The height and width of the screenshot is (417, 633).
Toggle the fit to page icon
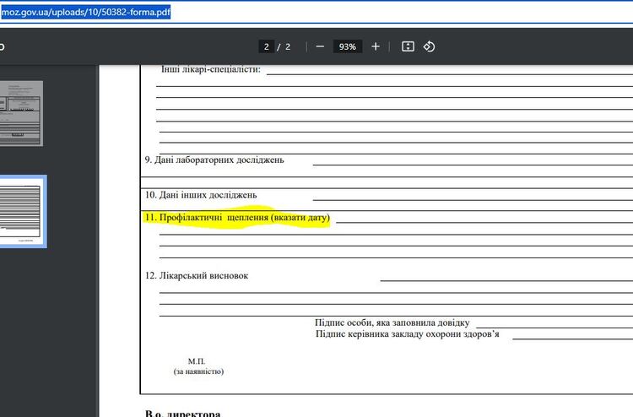click(408, 46)
